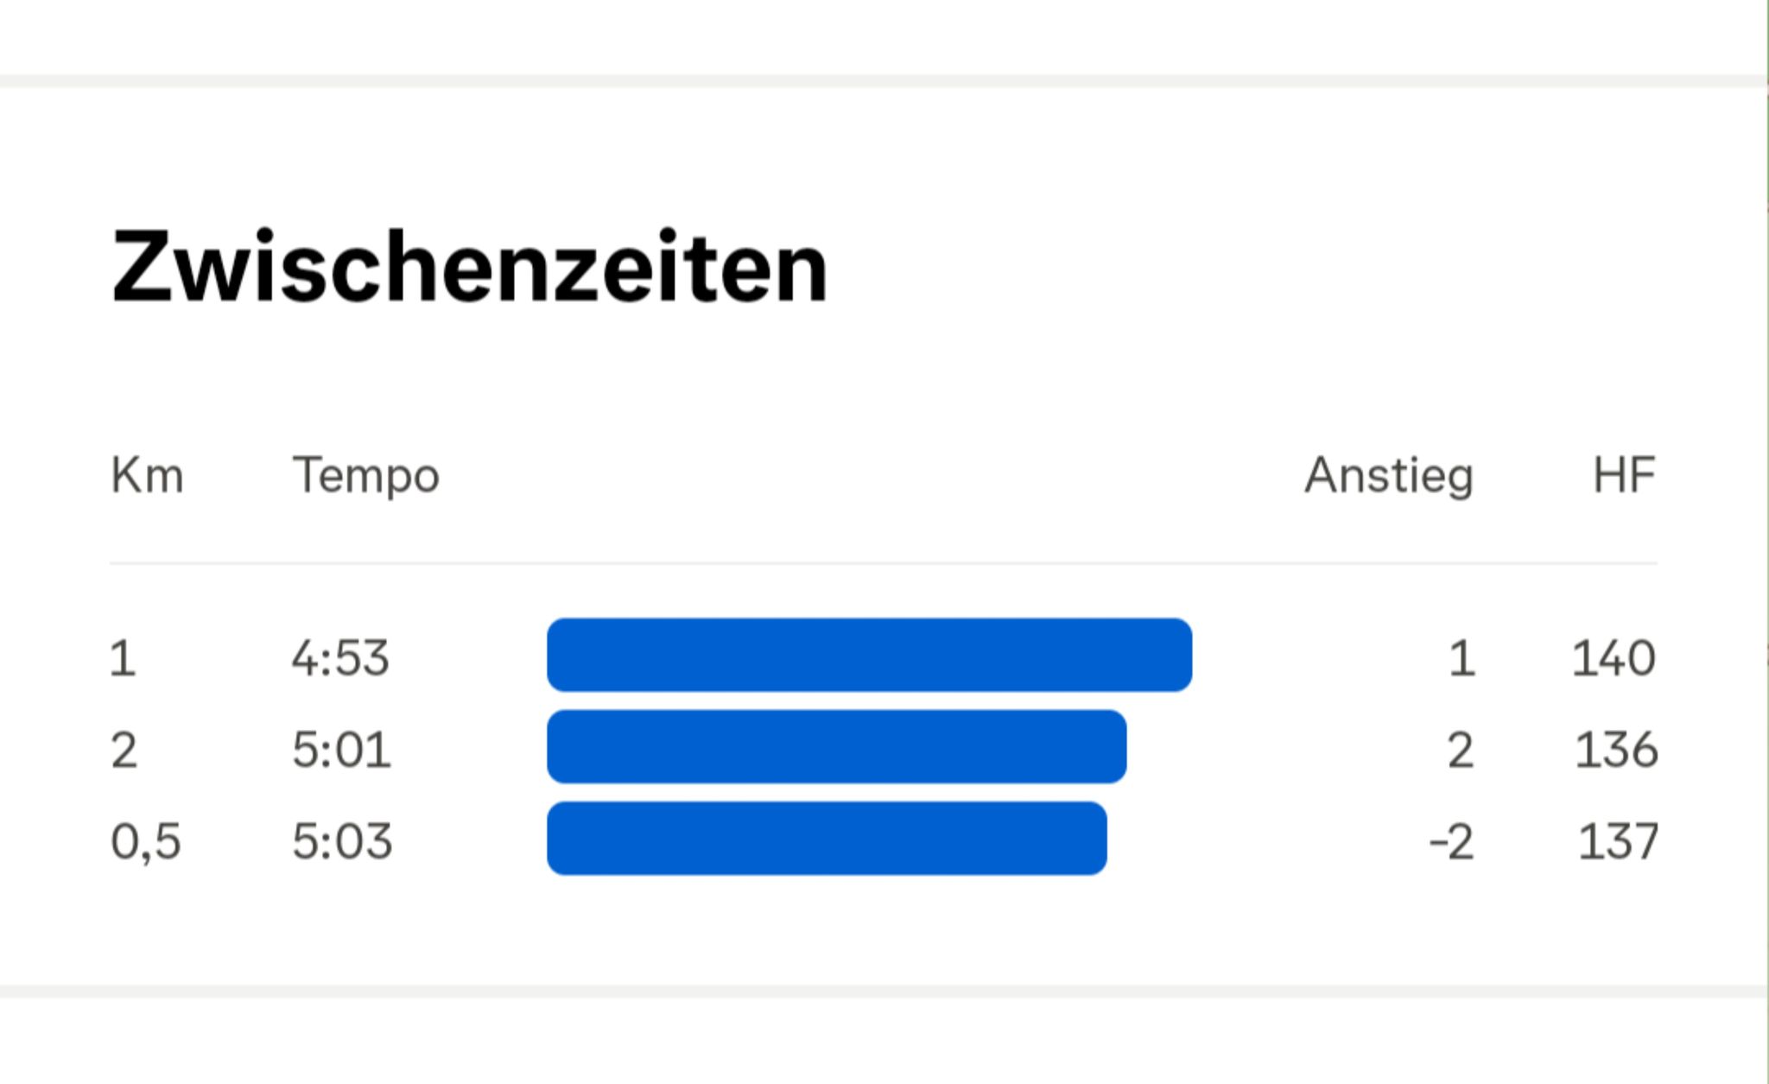Click the Anstieg value 2 in second row

tap(1461, 750)
